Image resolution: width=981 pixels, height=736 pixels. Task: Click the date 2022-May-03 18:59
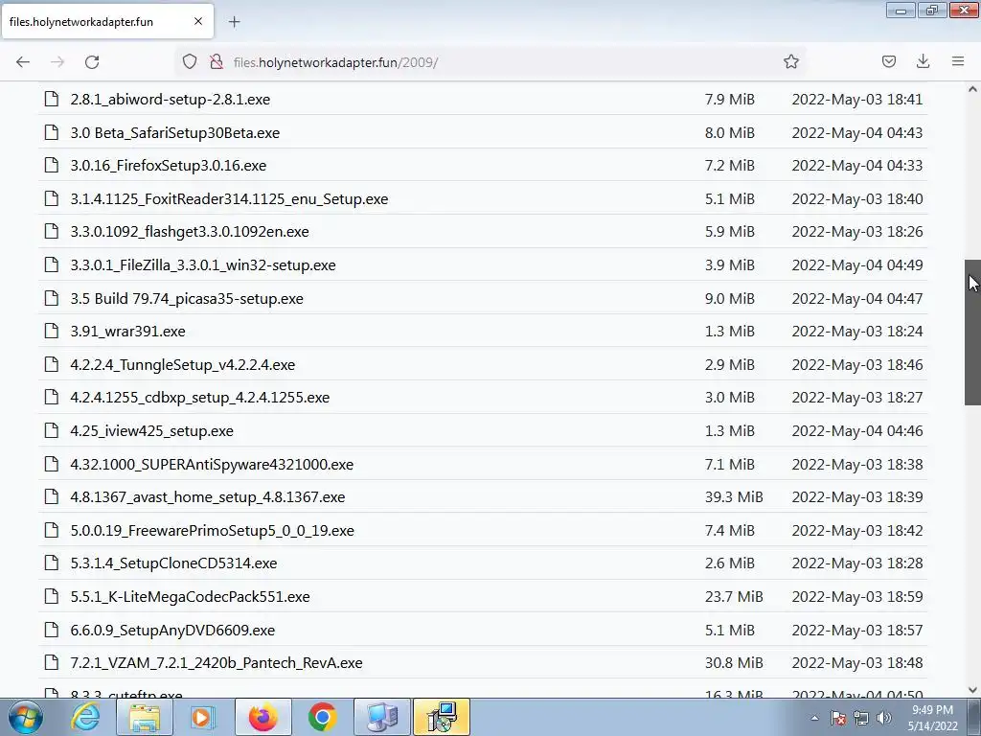point(857,597)
